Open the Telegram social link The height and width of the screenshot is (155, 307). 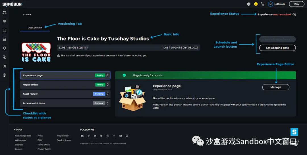coord(88,136)
